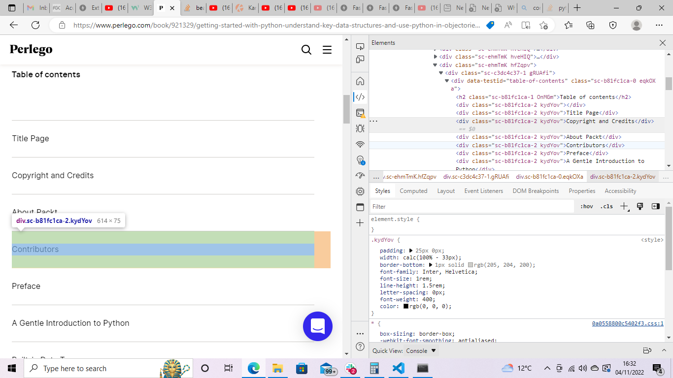This screenshot has height=378, width=673.
Task: Click Title Page contents entry
Action: tap(31, 138)
